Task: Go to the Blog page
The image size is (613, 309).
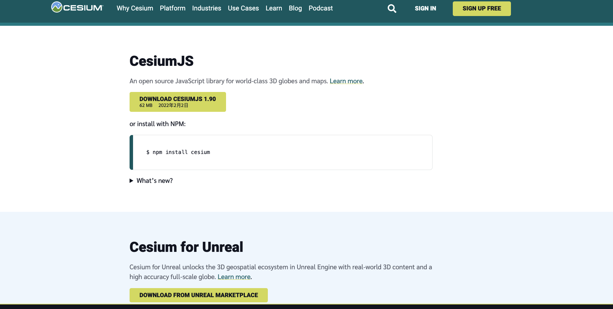Action: pyautogui.click(x=295, y=8)
